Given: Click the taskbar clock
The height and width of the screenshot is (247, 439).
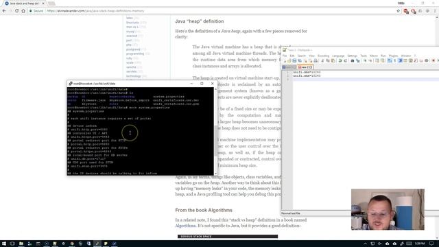Looking at the screenshot, I should click(420, 244).
